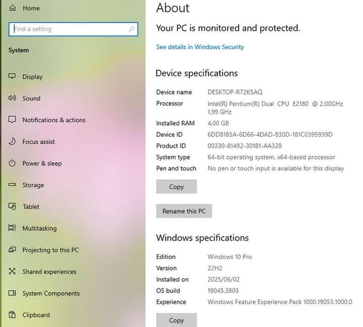Image resolution: width=363 pixels, height=327 pixels.
Task: Open Shared experiences label
Action: tap(49, 271)
